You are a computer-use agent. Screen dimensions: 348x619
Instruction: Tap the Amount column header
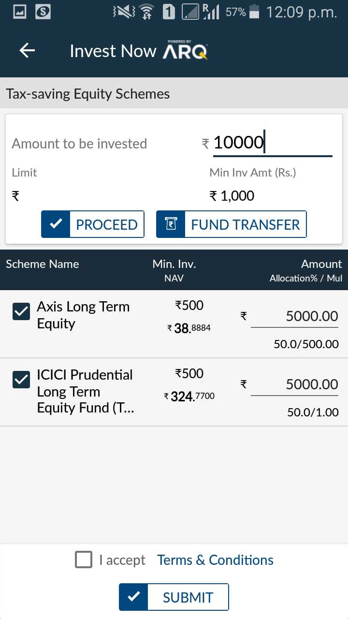click(321, 264)
